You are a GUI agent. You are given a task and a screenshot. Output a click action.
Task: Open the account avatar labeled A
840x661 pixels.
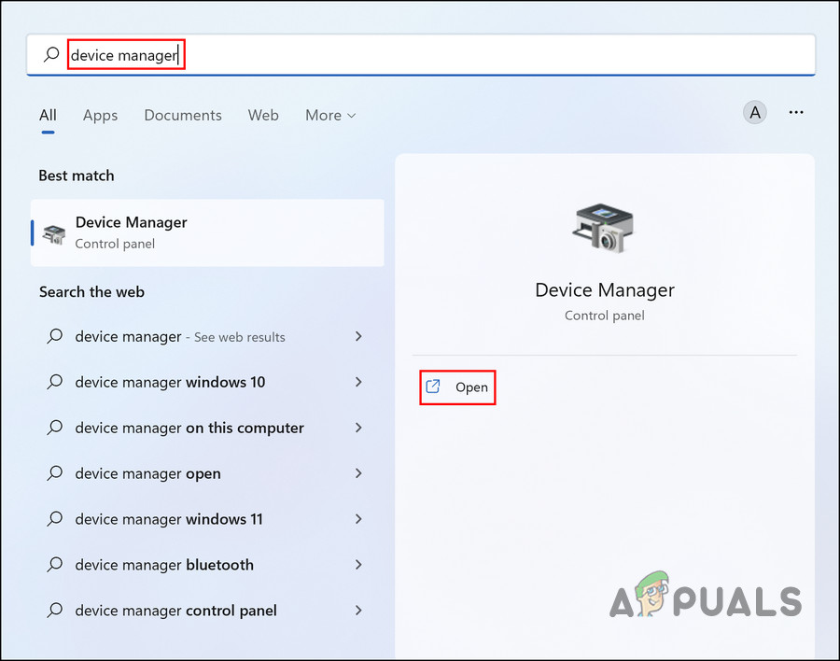755,113
